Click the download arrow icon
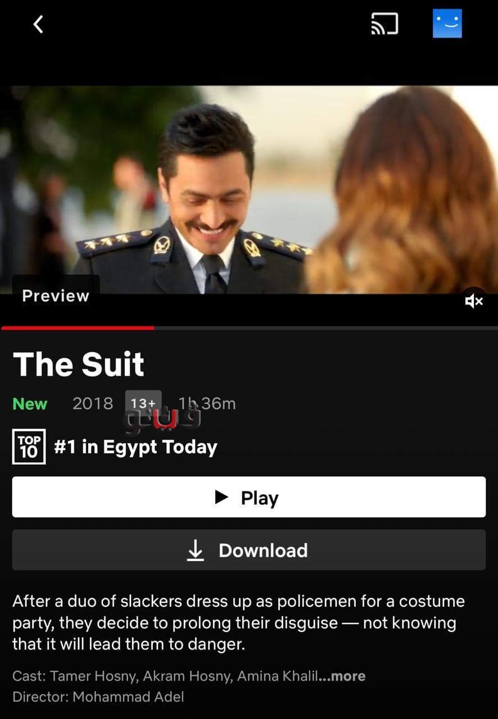This screenshot has width=498, height=719. [196, 550]
